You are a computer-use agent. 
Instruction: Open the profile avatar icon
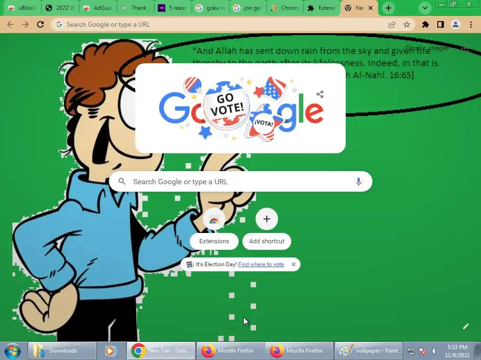click(x=456, y=24)
